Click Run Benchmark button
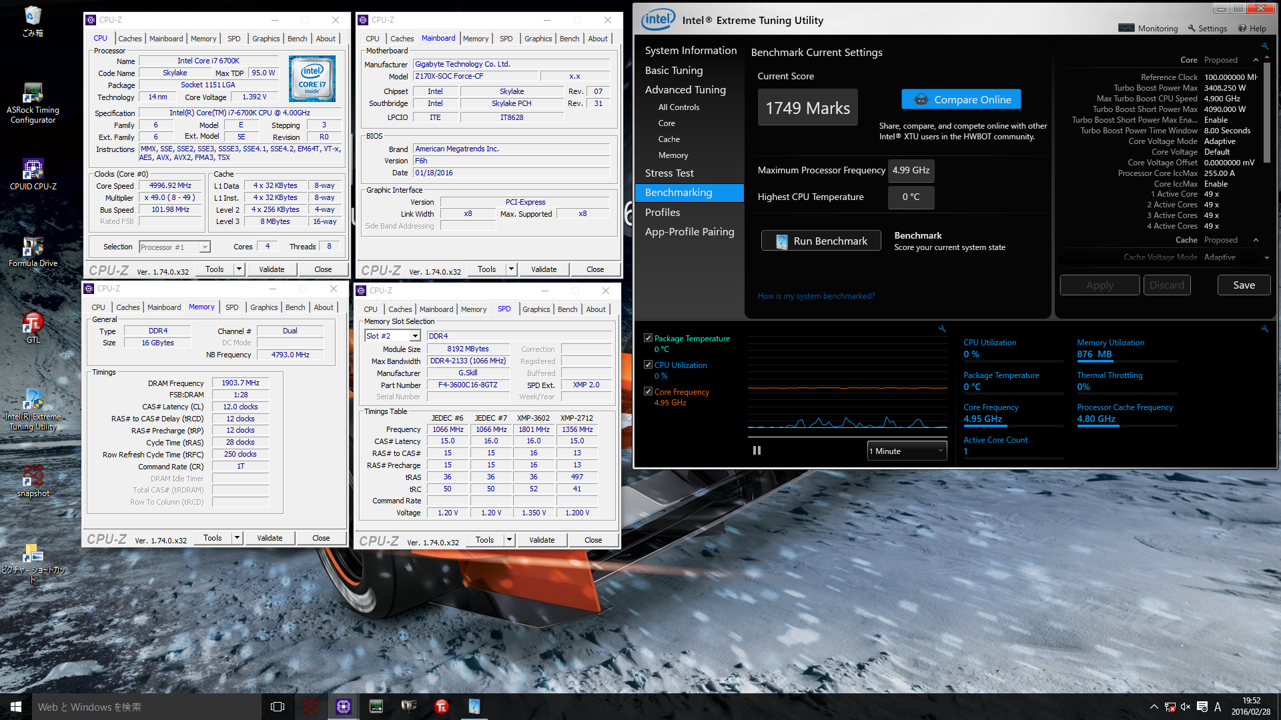Screen dimensions: 1281x720 (x=821, y=241)
